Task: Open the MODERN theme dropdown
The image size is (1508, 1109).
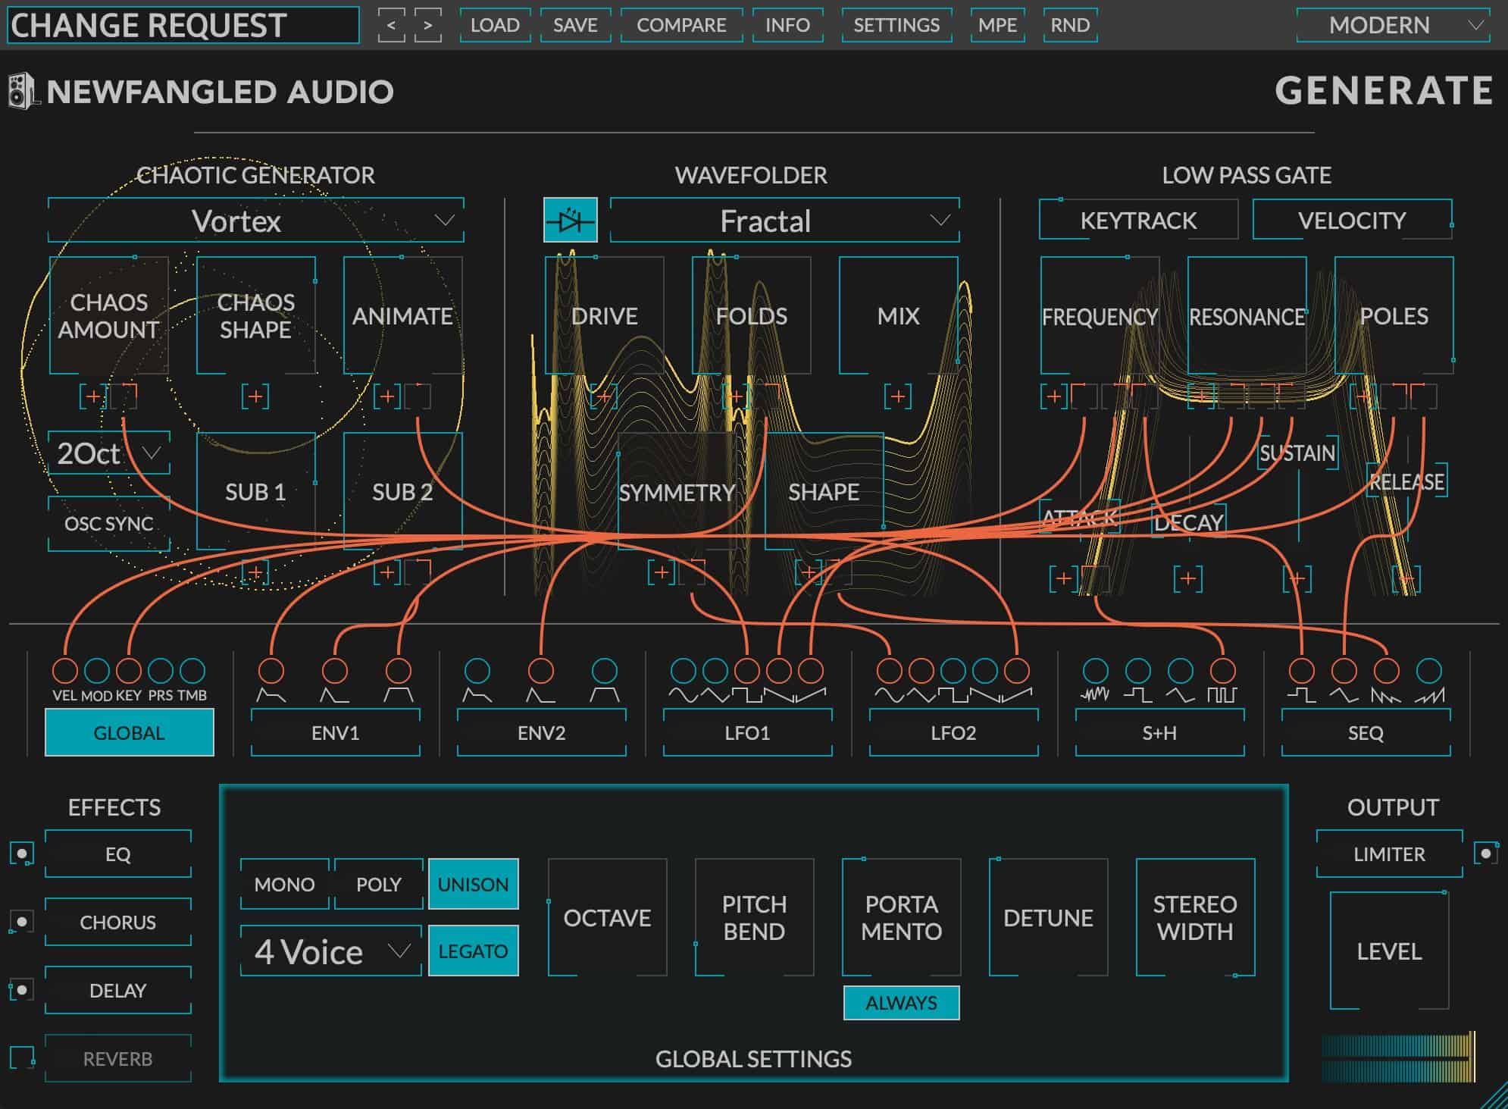Action: 1394,26
